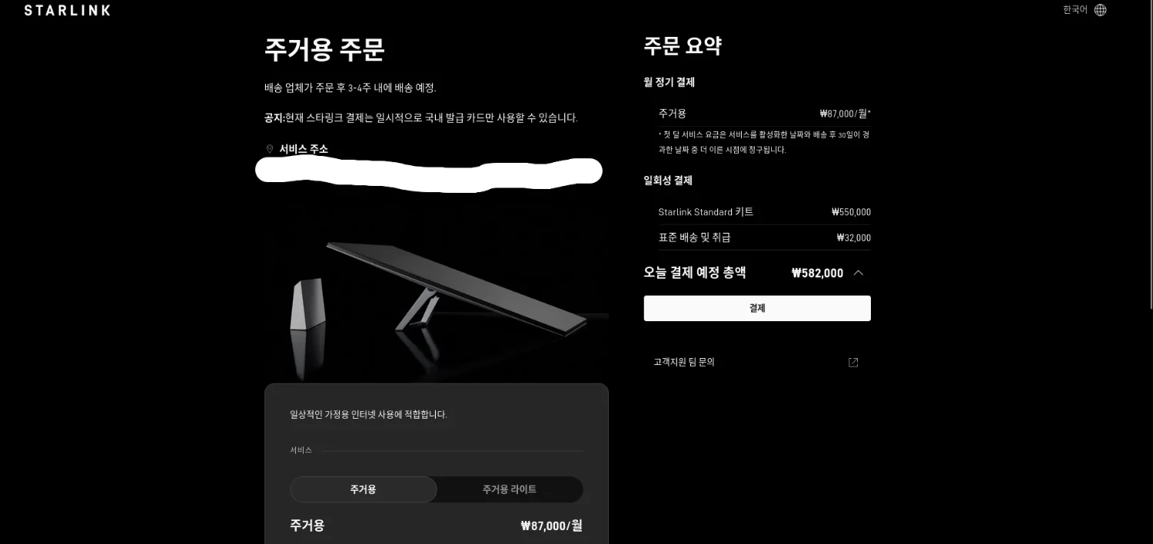Click the ₩87,000/월 price in order summary
The width and height of the screenshot is (1153, 544).
tap(845, 114)
